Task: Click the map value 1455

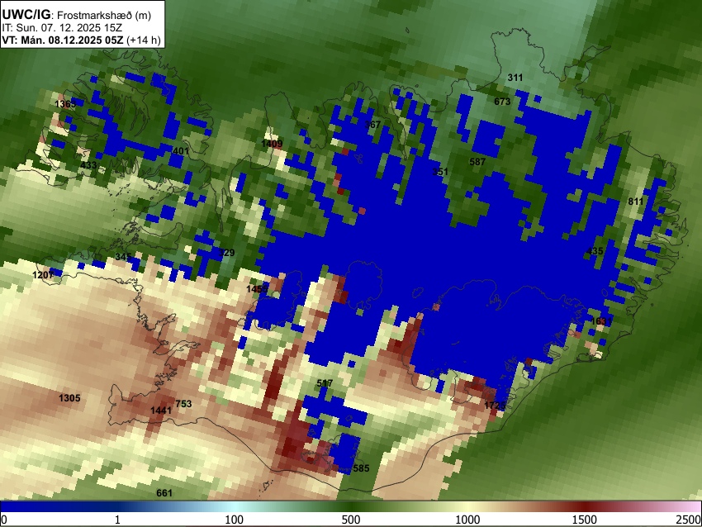Action: pos(257,289)
